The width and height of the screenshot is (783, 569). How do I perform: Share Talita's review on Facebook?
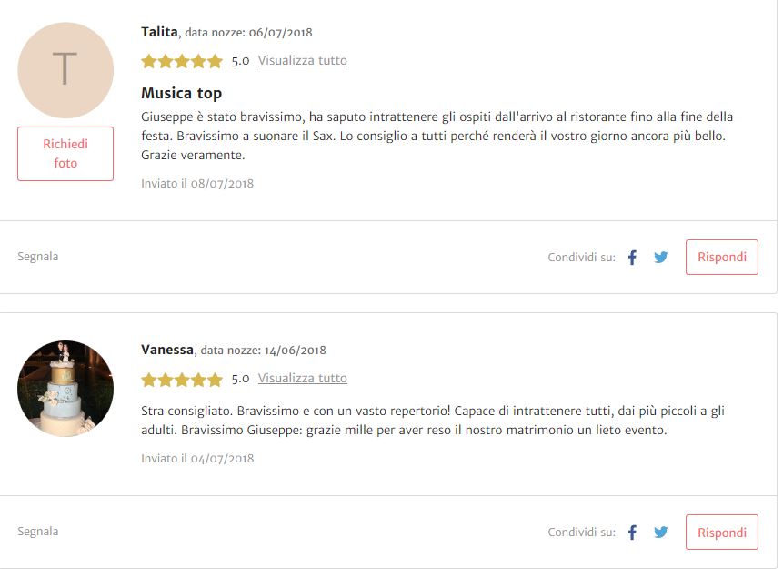click(x=632, y=258)
